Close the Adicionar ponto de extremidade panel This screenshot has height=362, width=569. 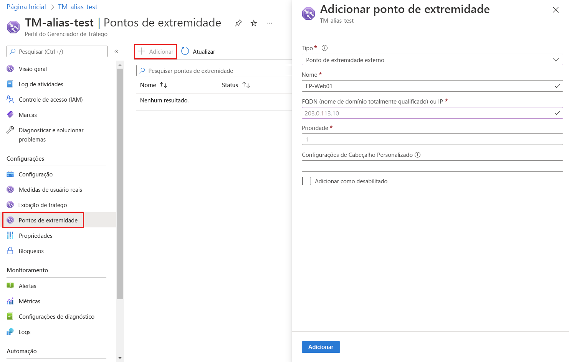click(555, 10)
